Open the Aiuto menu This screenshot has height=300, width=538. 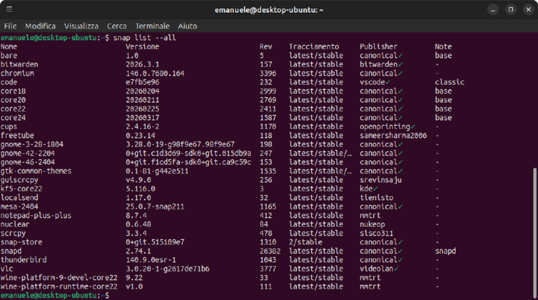click(188, 26)
